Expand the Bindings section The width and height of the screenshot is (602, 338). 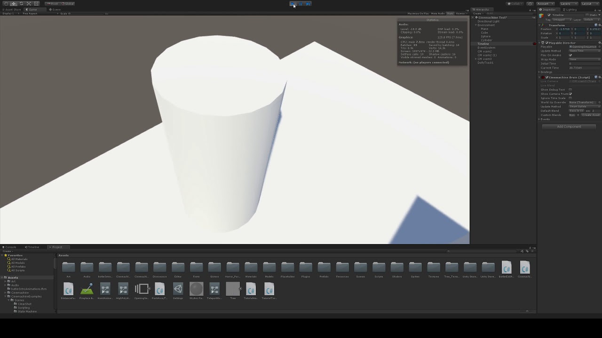[x=539, y=72]
